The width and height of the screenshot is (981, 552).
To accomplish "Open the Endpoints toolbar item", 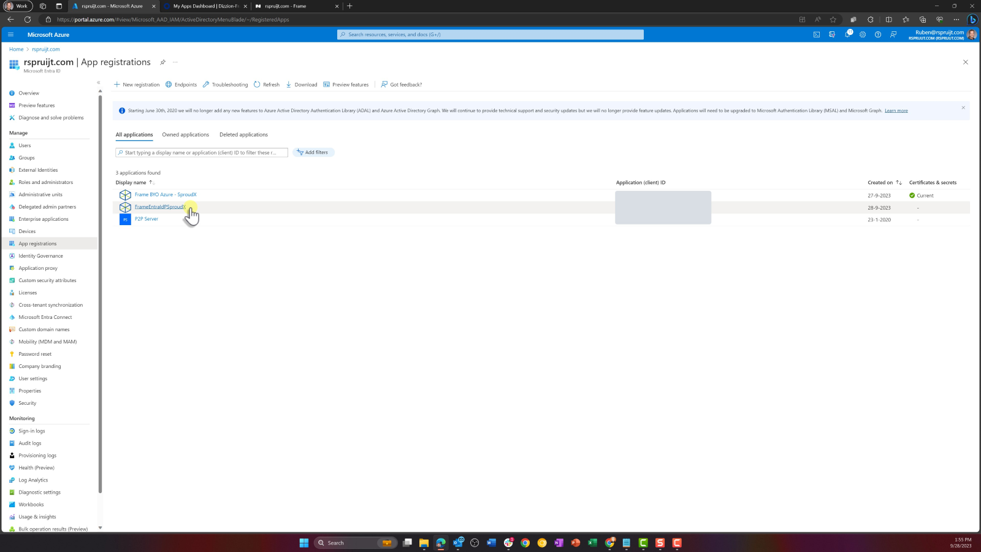I will point(181,85).
